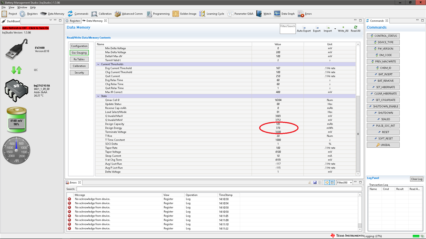
Task: Open the Project toolbar item
Action: 9,14
